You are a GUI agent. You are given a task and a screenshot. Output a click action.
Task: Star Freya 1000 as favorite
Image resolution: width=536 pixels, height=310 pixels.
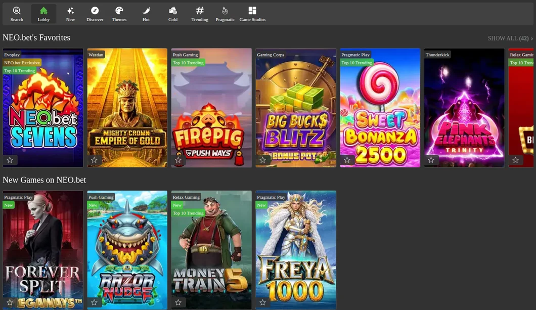coord(262,302)
